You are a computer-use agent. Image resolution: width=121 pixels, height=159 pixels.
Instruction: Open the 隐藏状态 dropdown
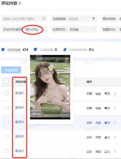[111, 30]
